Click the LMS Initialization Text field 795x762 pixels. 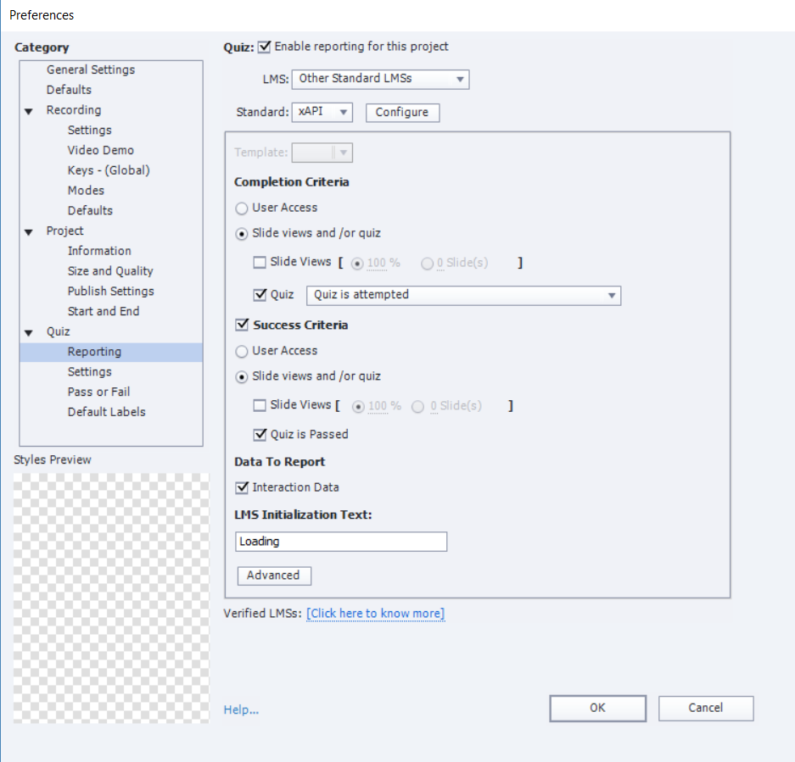(x=341, y=542)
